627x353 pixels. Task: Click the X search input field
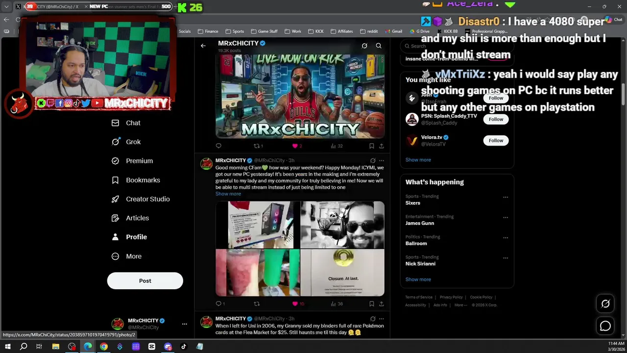click(x=457, y=46)
